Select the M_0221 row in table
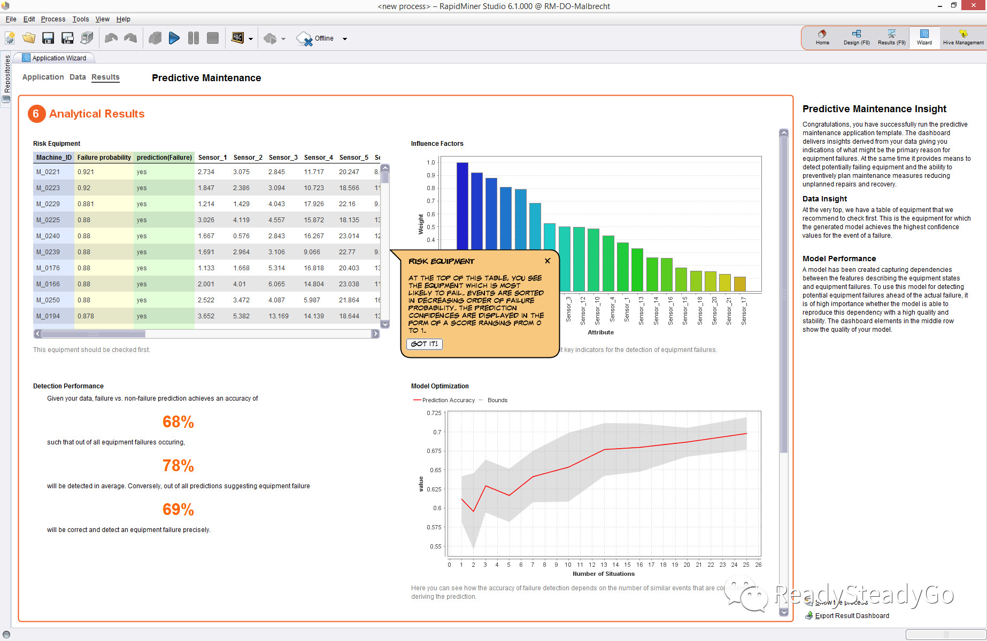The image size is (987, 641). pos(206,172)
